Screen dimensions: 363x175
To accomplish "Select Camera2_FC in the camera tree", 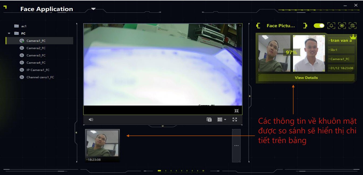I will pos(36,48).
